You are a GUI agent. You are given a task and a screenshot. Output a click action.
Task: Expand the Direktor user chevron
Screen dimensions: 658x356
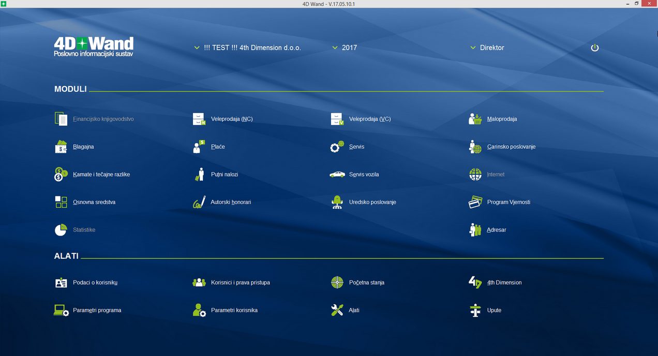coord(473,48)
